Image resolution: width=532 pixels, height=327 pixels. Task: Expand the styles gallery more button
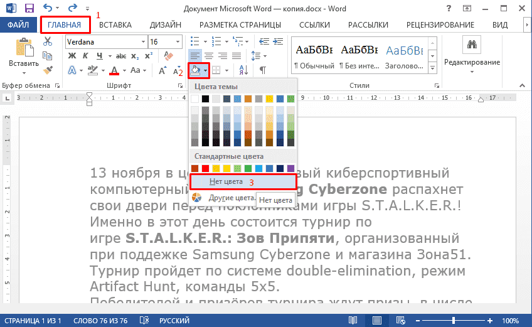(433, 68)
